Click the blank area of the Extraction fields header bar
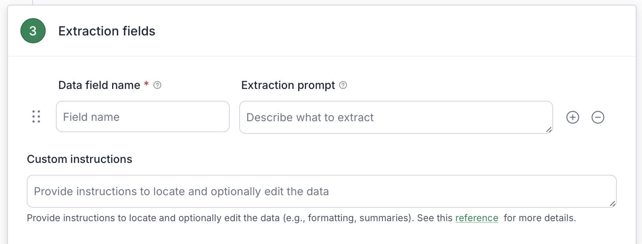This screenshot has height=244, width=642. pyautogui.click(x=393, y=31)
